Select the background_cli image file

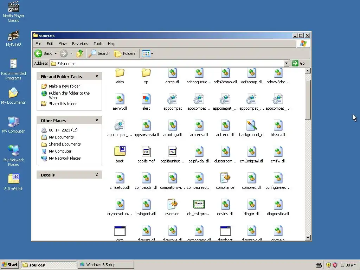click(x=252, y=128)
